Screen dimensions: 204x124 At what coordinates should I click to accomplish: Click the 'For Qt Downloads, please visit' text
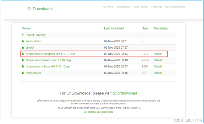[x=85, y=93]
